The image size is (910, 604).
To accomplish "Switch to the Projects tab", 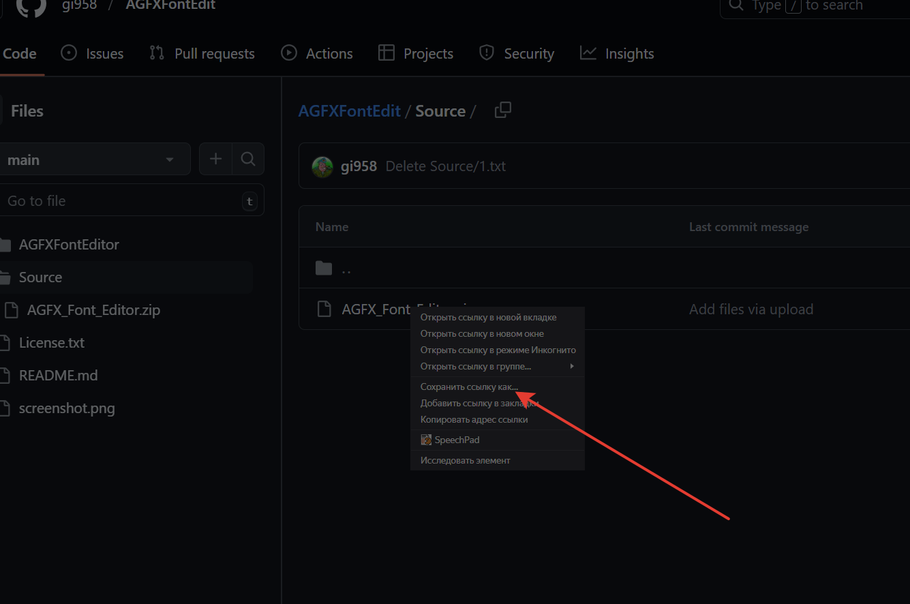I will tap(416, 54).
